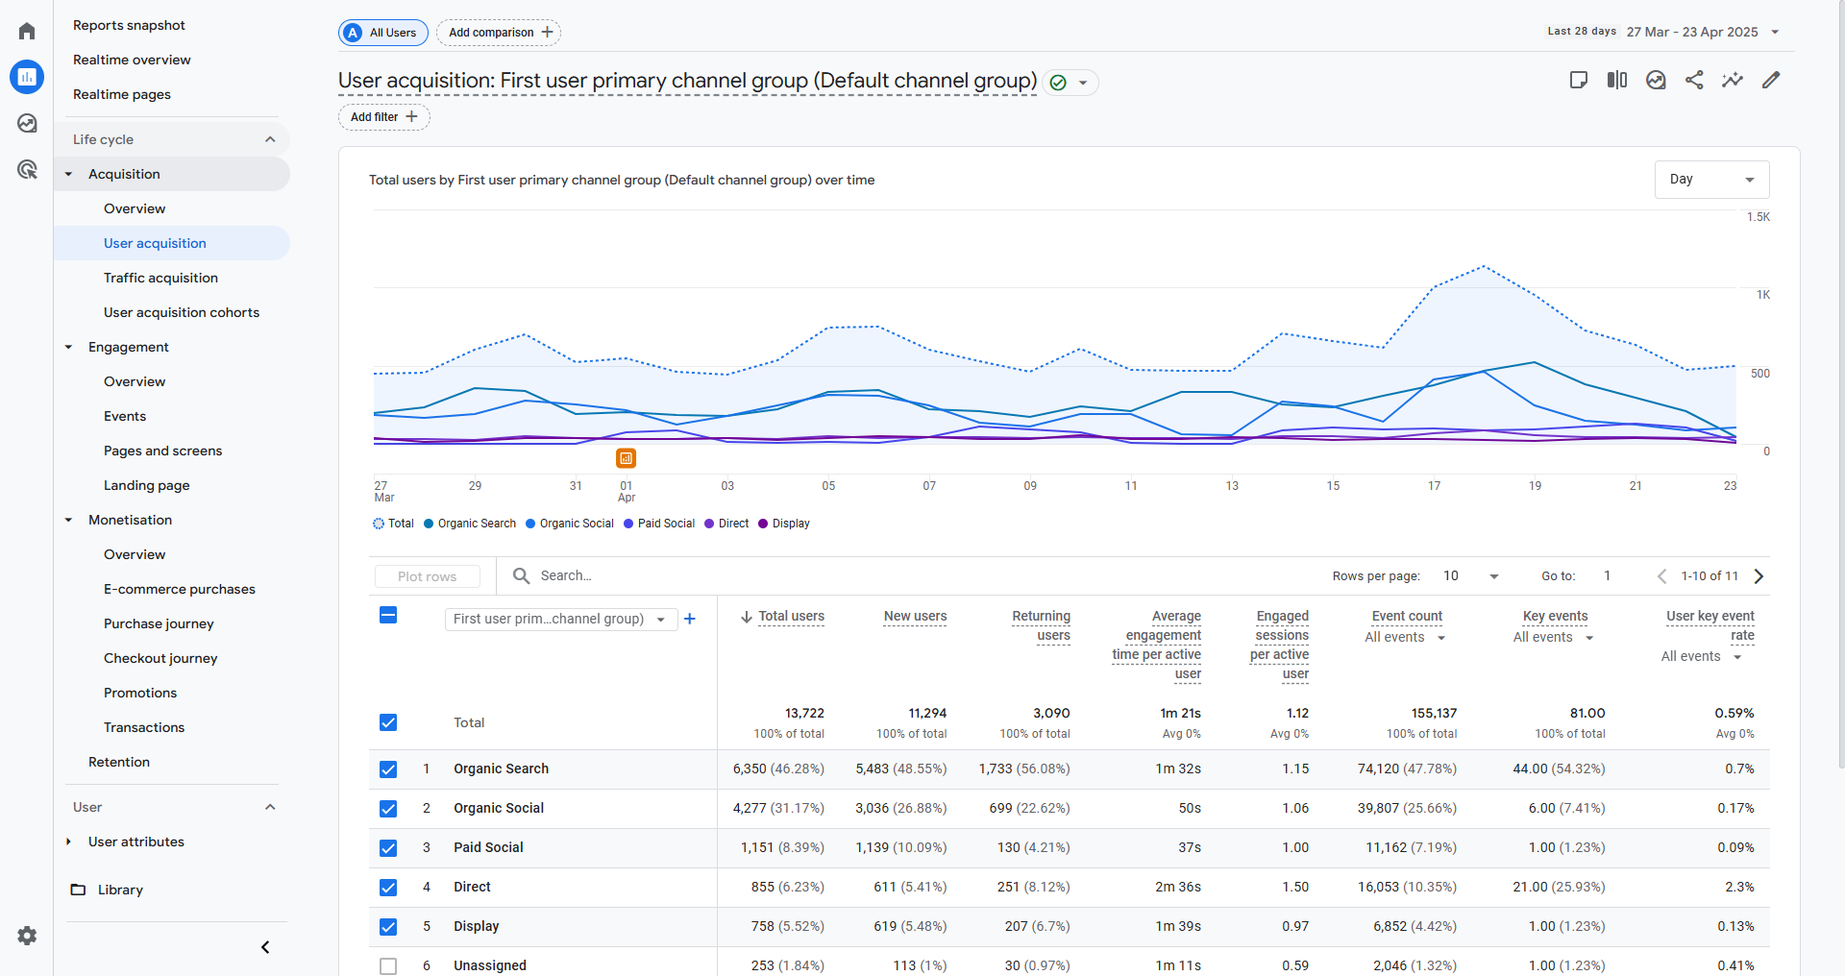Viewport: 1845px width, 976px height.
Task: Open the Advertising icon in left rail
Action: point(27,170)
